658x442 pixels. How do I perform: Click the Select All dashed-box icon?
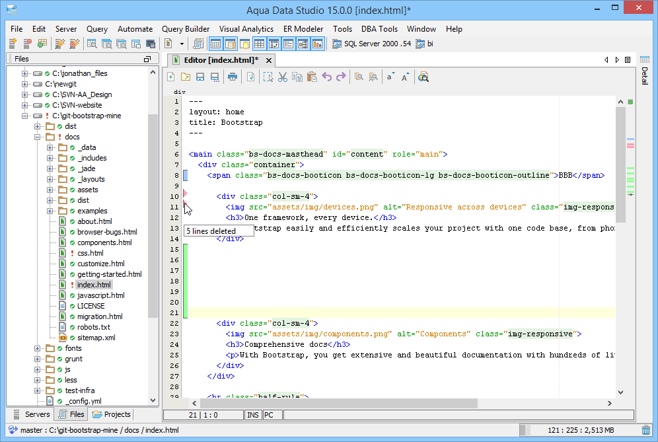268,77
